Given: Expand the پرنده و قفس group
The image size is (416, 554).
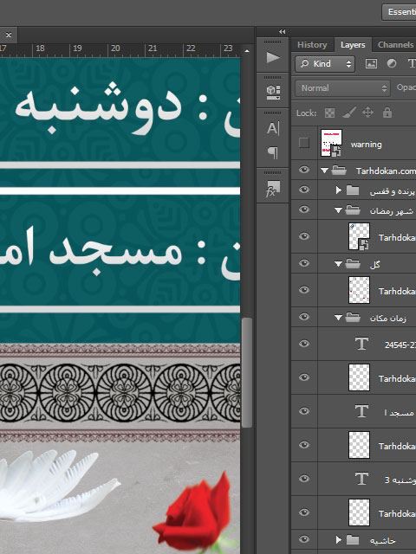Looking at the screenshot, I should (x=339, y=190).
